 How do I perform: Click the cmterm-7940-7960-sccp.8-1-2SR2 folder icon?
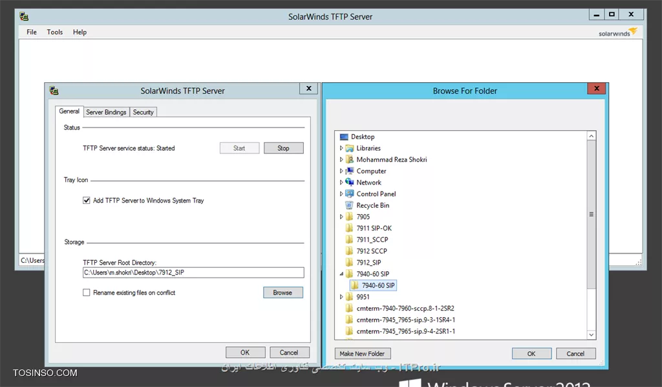(349, 309)
